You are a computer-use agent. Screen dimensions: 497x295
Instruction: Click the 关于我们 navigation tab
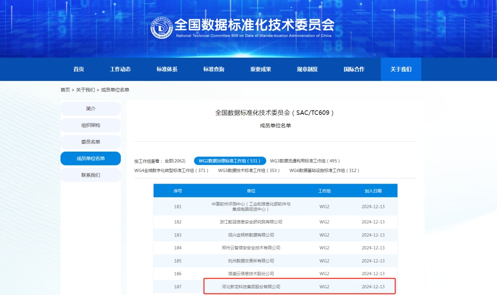pos(401,69)
